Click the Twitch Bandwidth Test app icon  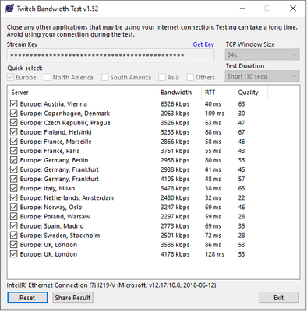tap(9, 9)
